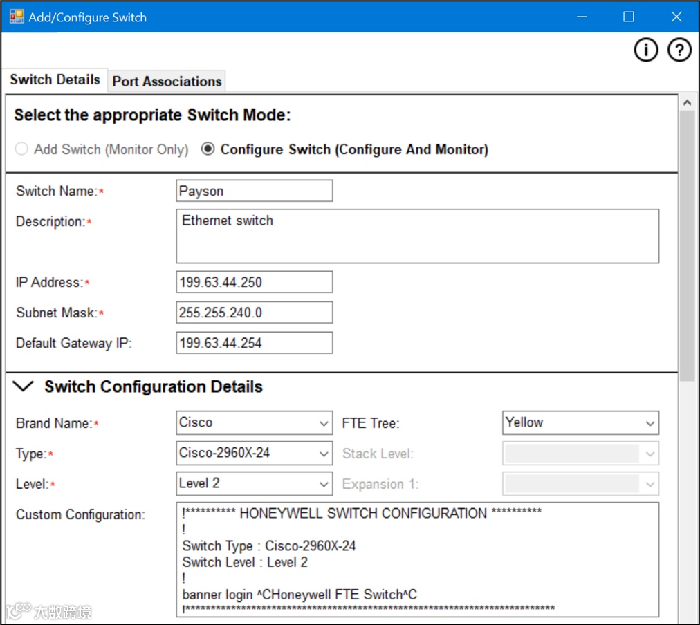Click the 'Custom Configuration:' label
The height and width of the screenshot is (625, 700).
[80, 514]
